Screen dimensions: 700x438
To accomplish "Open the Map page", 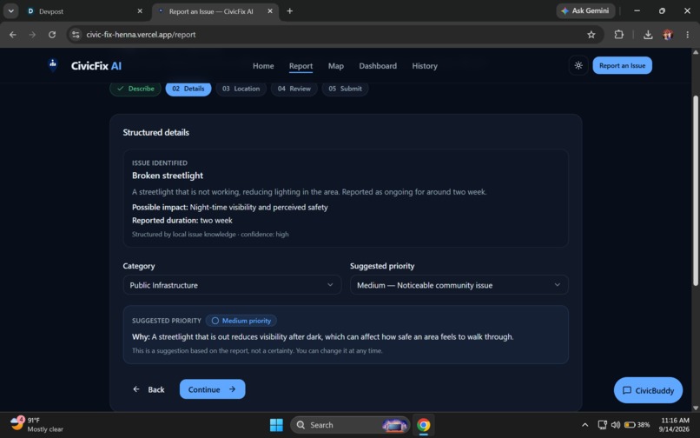I will click(336, 66).
